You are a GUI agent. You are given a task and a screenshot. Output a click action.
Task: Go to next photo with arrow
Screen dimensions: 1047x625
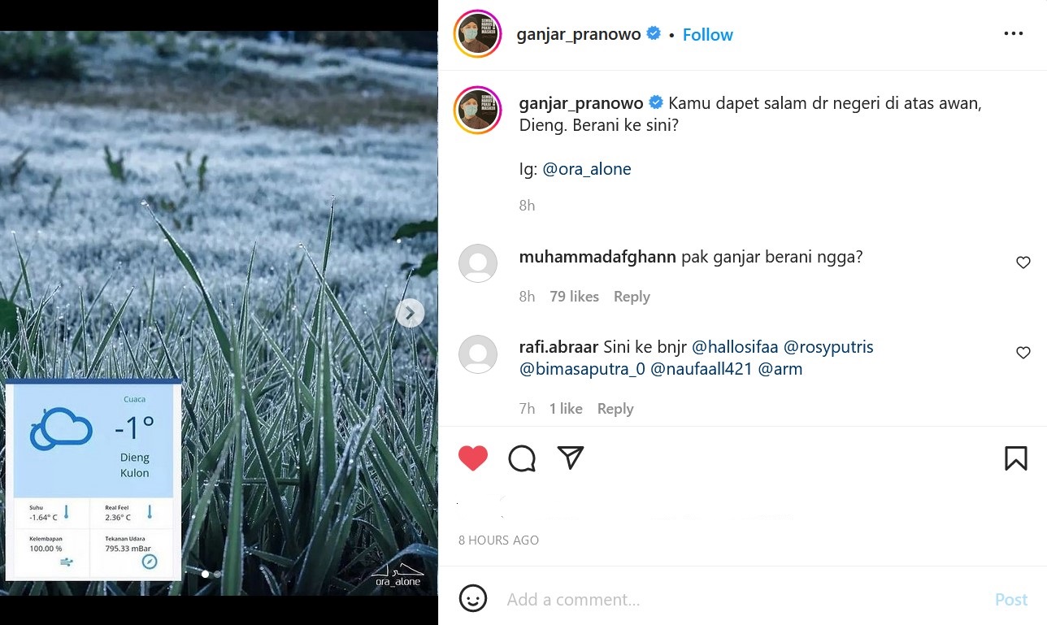tap(410, 313)
